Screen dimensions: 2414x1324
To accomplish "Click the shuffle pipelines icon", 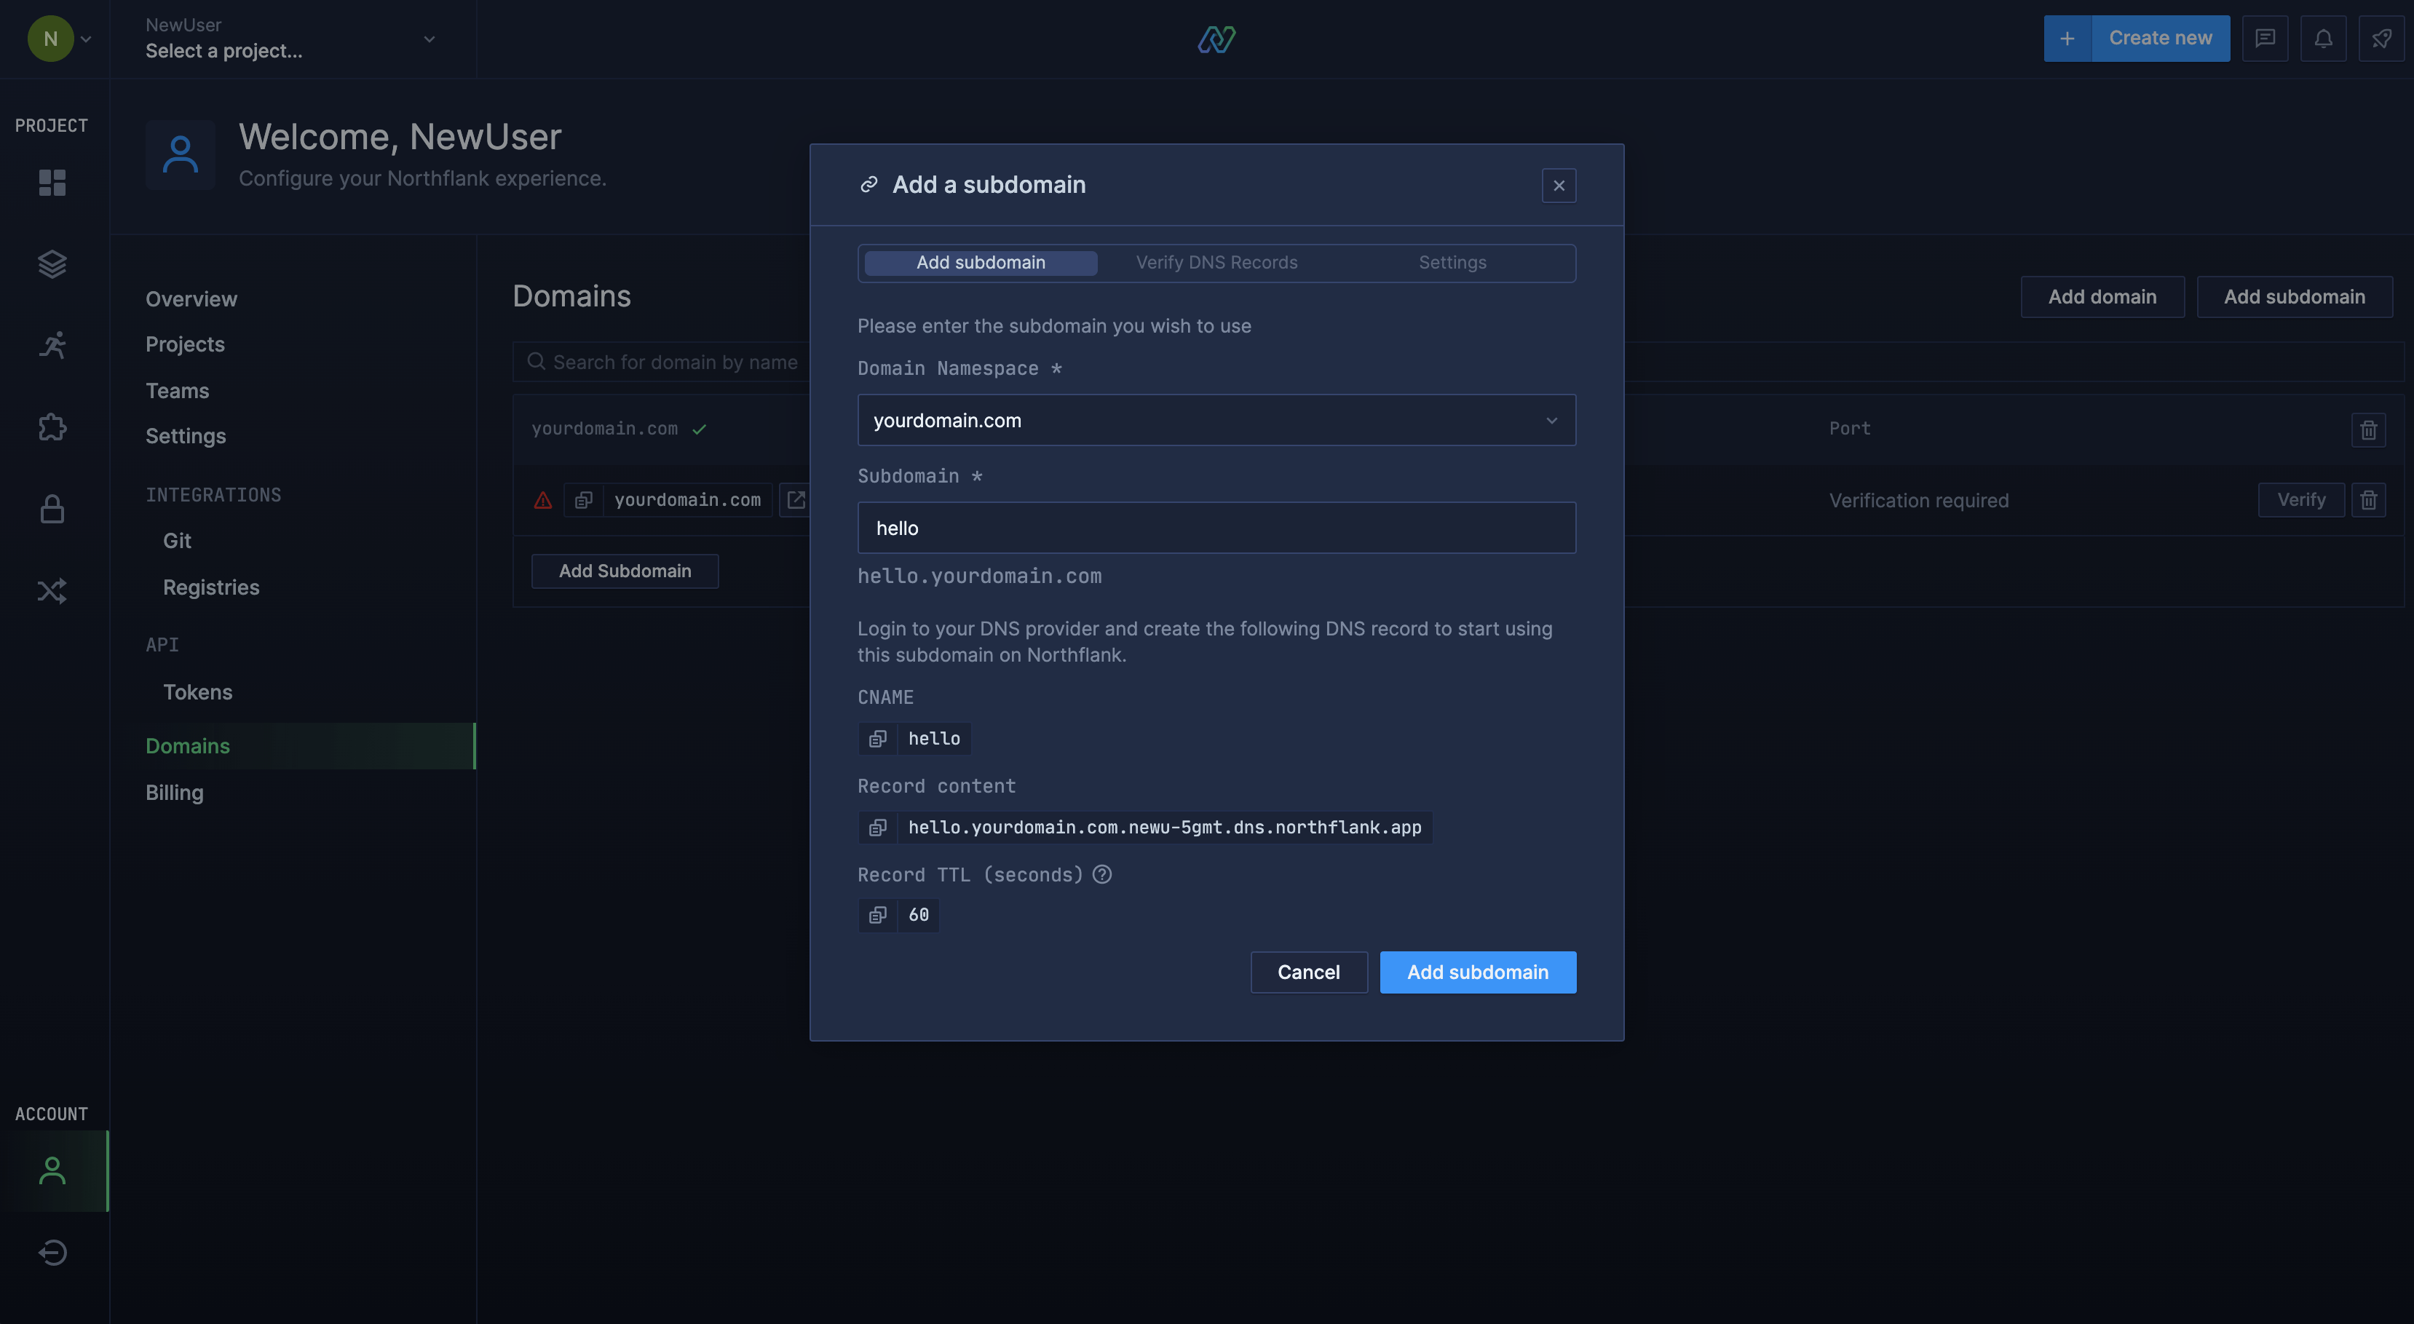I will [52, 590].
